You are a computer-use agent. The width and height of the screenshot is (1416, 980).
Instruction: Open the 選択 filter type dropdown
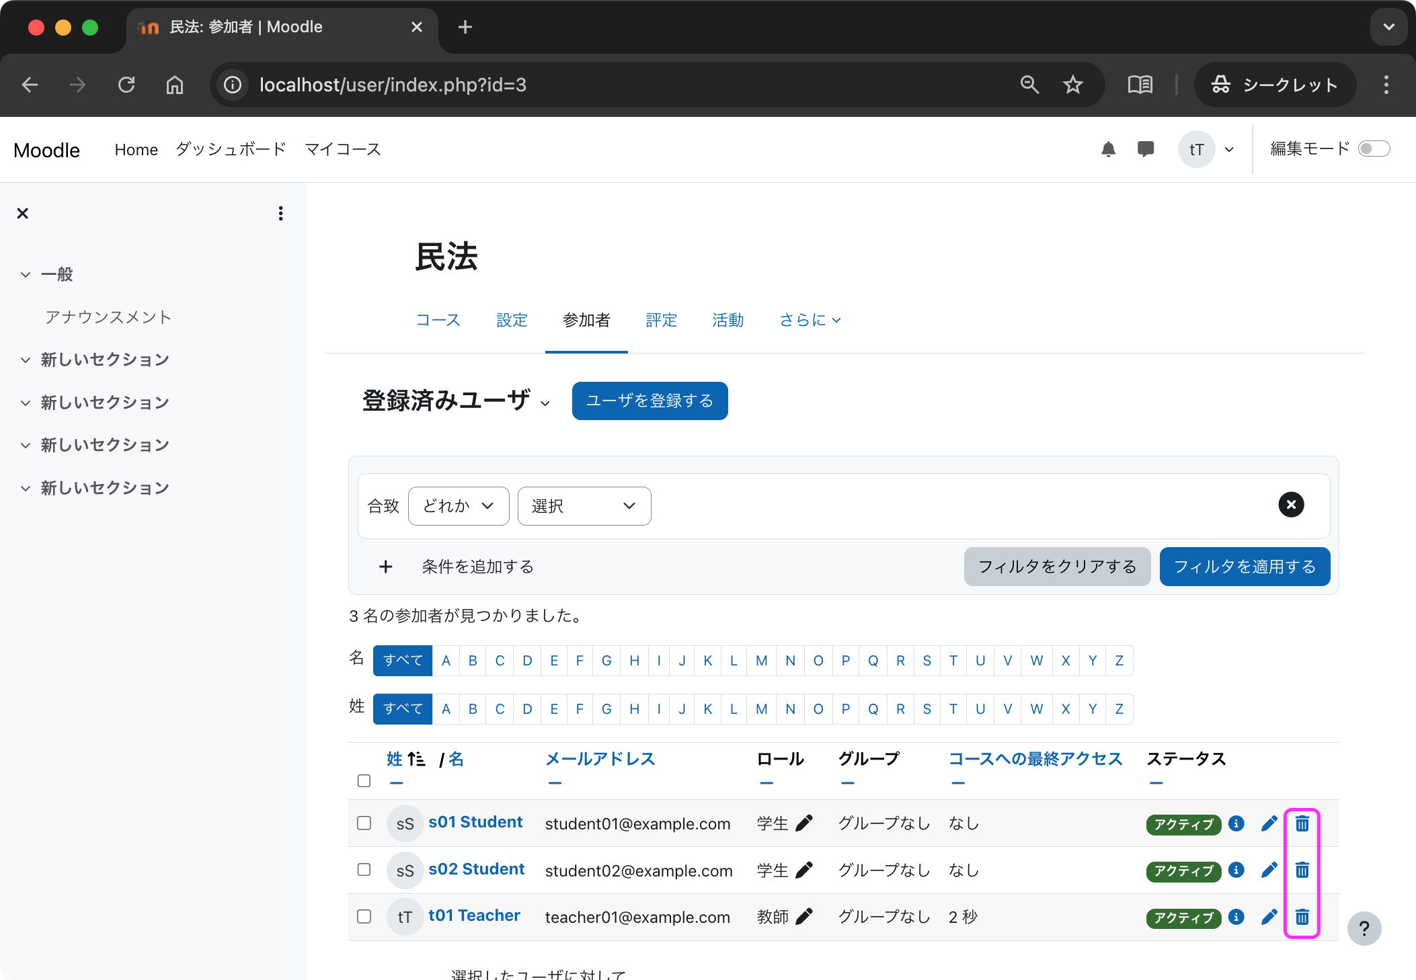584,506
